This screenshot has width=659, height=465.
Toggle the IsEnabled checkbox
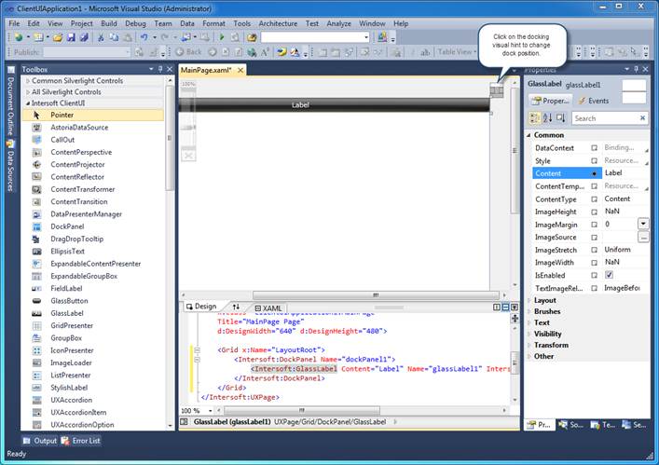click(609, 275)
